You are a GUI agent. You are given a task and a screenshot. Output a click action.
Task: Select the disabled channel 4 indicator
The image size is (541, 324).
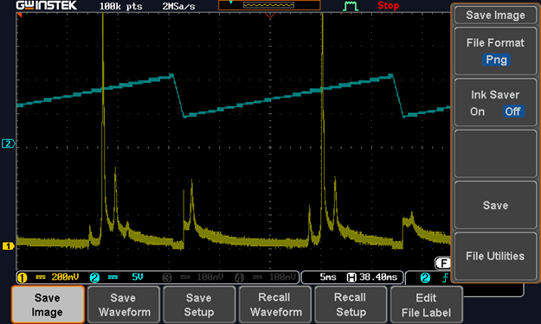[x=240, y=277]
